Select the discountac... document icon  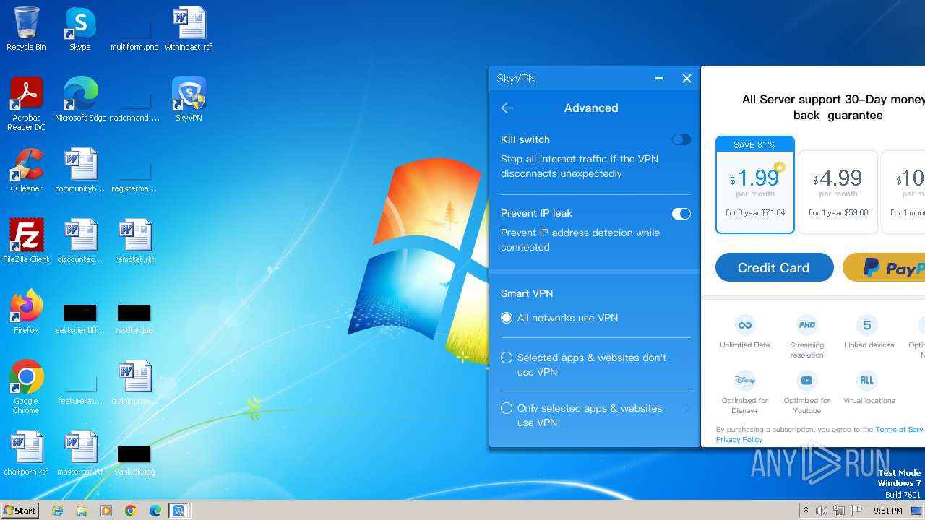point(80,241)
